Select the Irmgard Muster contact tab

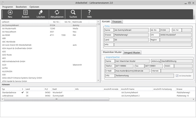132,52
